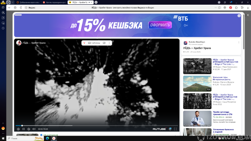
Task: Switch to the Добавление нового tab
Action: point(28,3)
